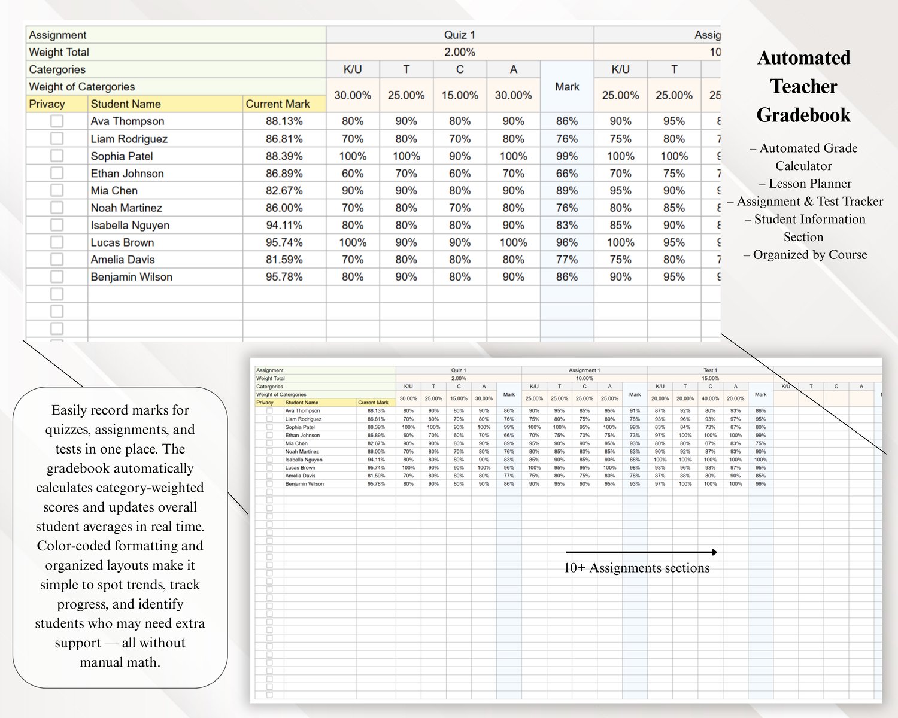
Task: Enable Privacy for Ethan Johnson in enlarged gradebook
Action: click(x=57, y=173)
